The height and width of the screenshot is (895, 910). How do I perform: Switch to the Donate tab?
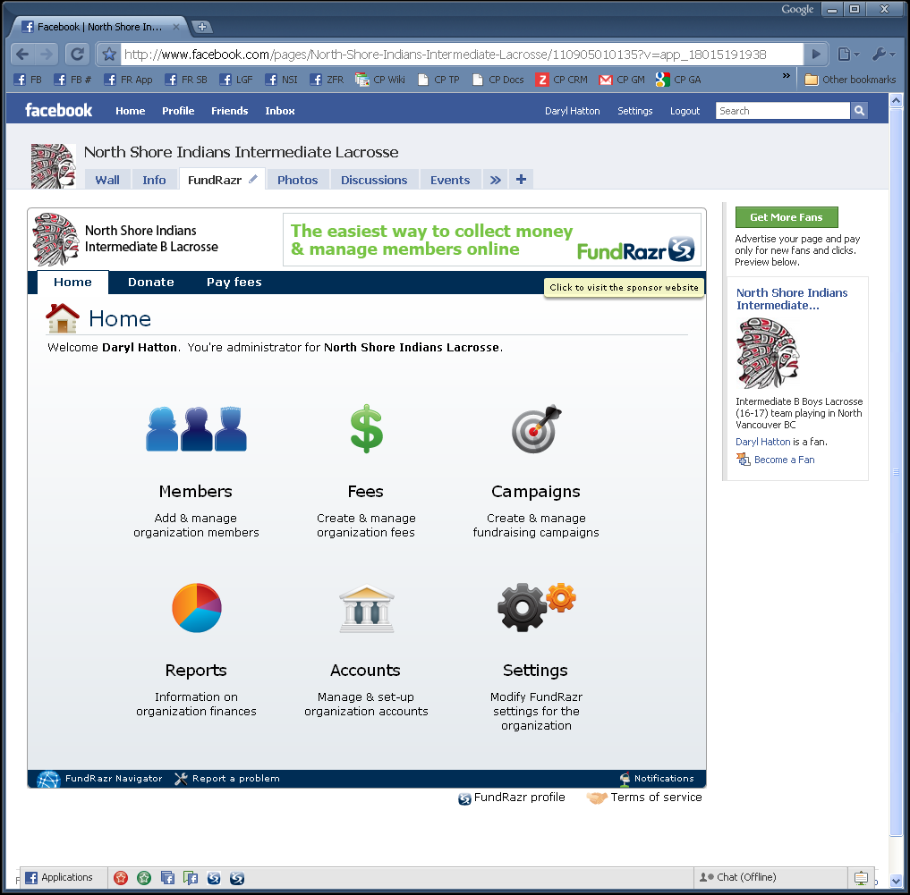pyautogui.click(x=151, y=283)
